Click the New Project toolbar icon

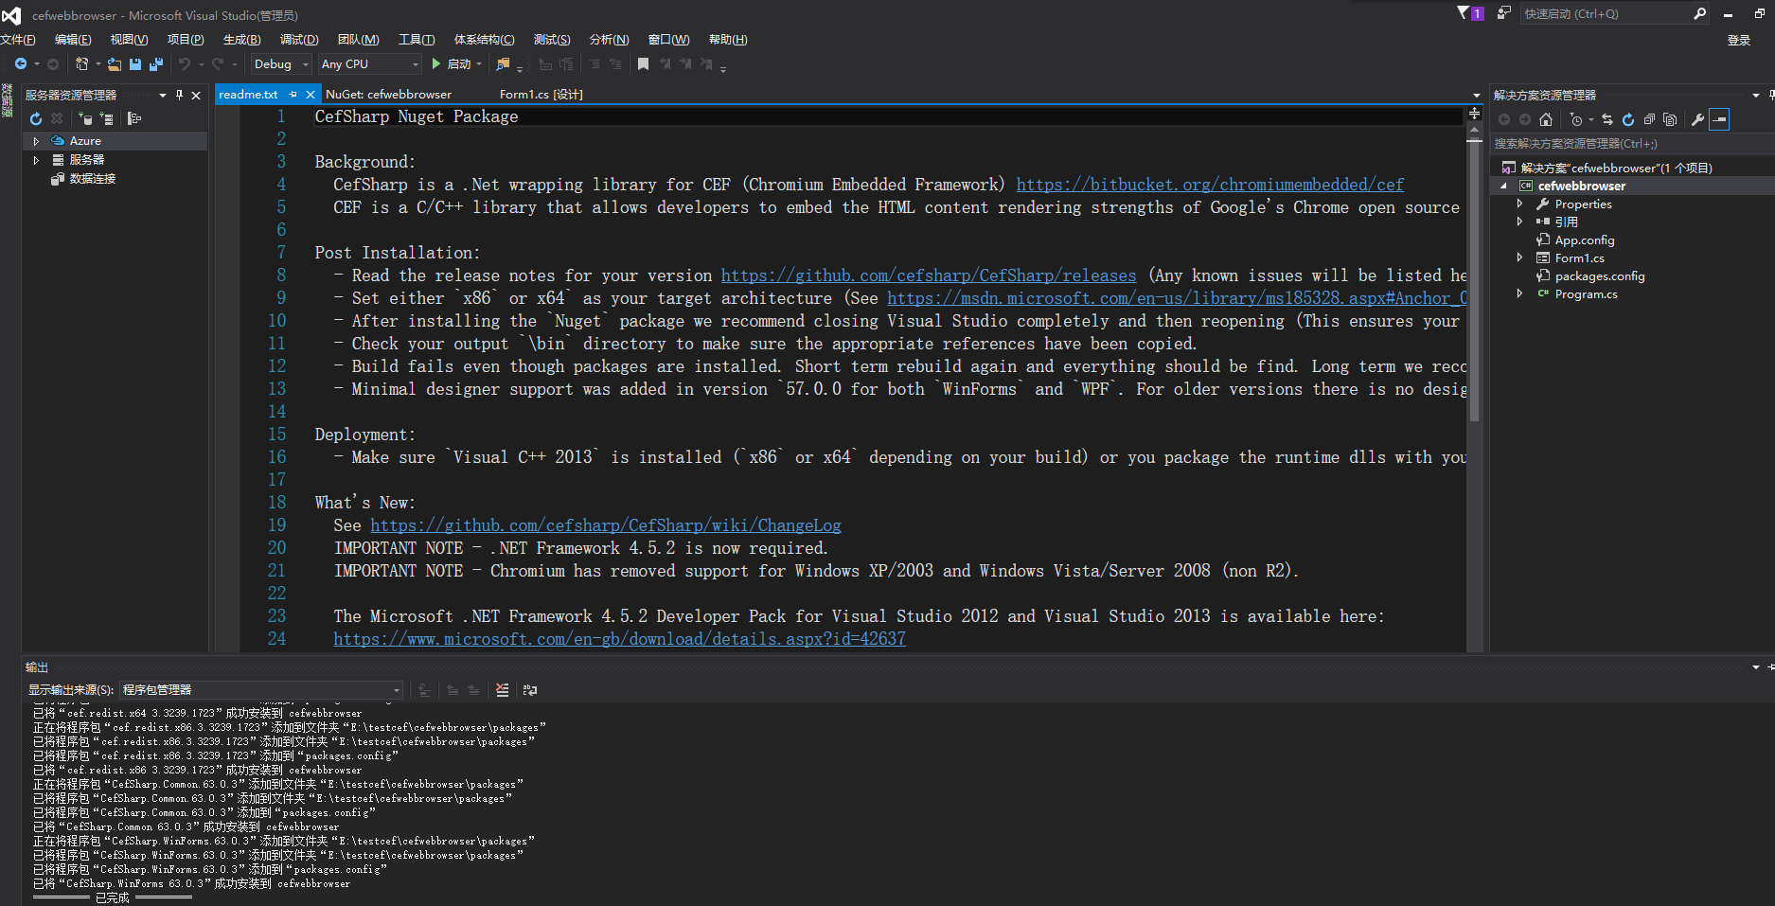coord(82,64)
